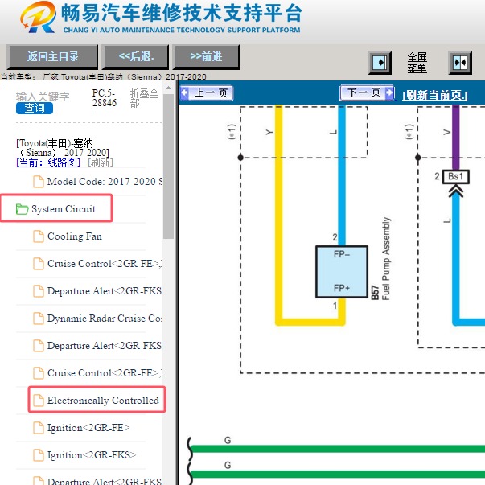Click the Bs1 connector label

(x=455, y=177)
